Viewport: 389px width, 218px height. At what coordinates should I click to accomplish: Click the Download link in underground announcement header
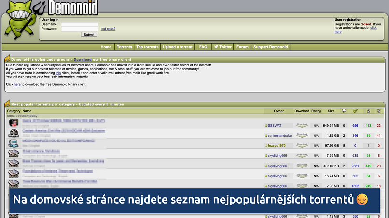[x=83, y=59]
